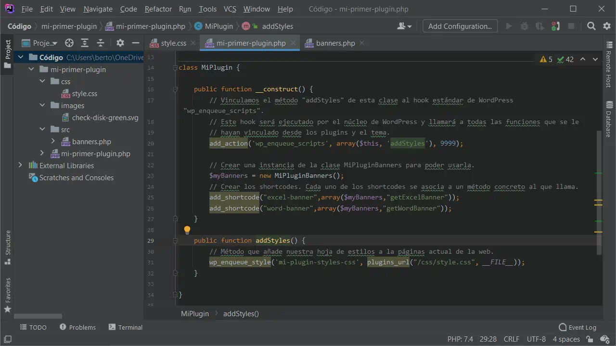
Task: Open the TODO tool window
Action: [33, 327]
